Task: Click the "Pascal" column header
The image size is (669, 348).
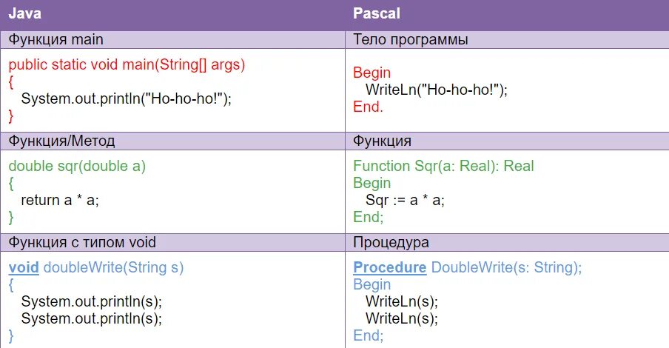Action: pyautogui.click(x=378, y=14)
